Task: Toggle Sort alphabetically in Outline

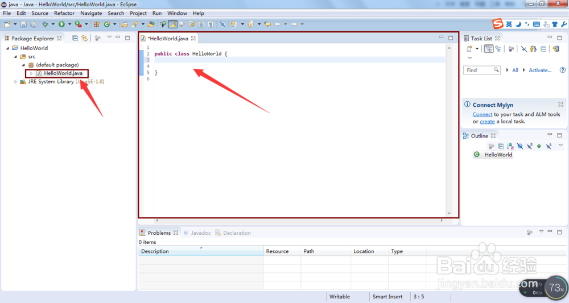Action: [510, 146]
